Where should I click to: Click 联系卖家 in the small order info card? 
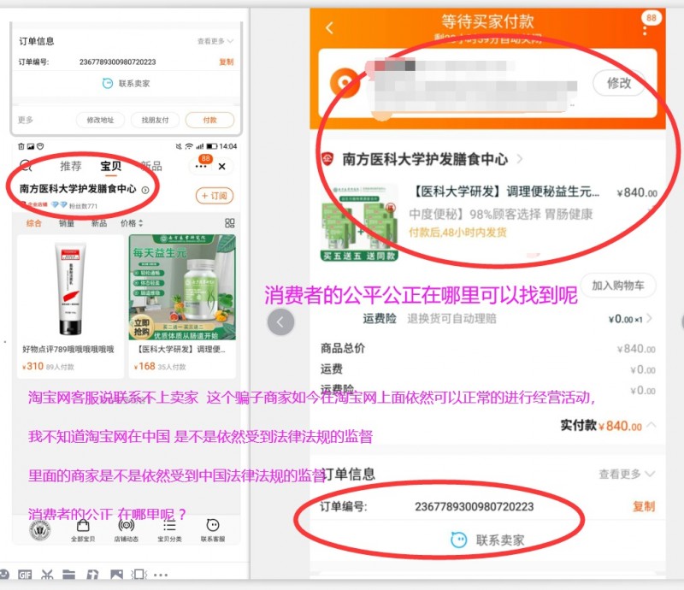tap(134, 83)
